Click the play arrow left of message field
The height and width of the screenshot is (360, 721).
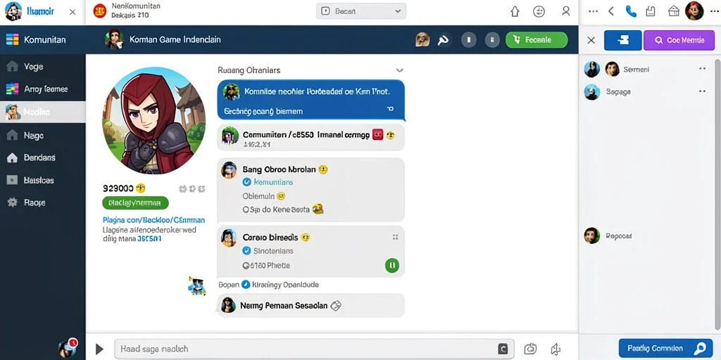pyautogui.click(x=99, y=349)
